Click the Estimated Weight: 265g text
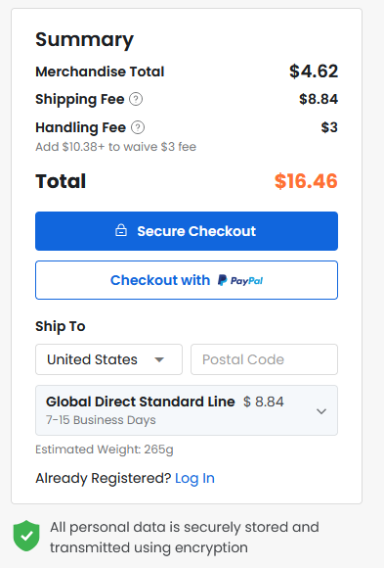The image size is (384, 568). pyautogui.click(x=105, y=450)
